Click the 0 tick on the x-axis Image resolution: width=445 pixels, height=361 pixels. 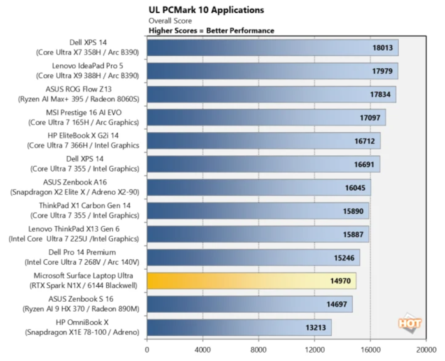147,350
